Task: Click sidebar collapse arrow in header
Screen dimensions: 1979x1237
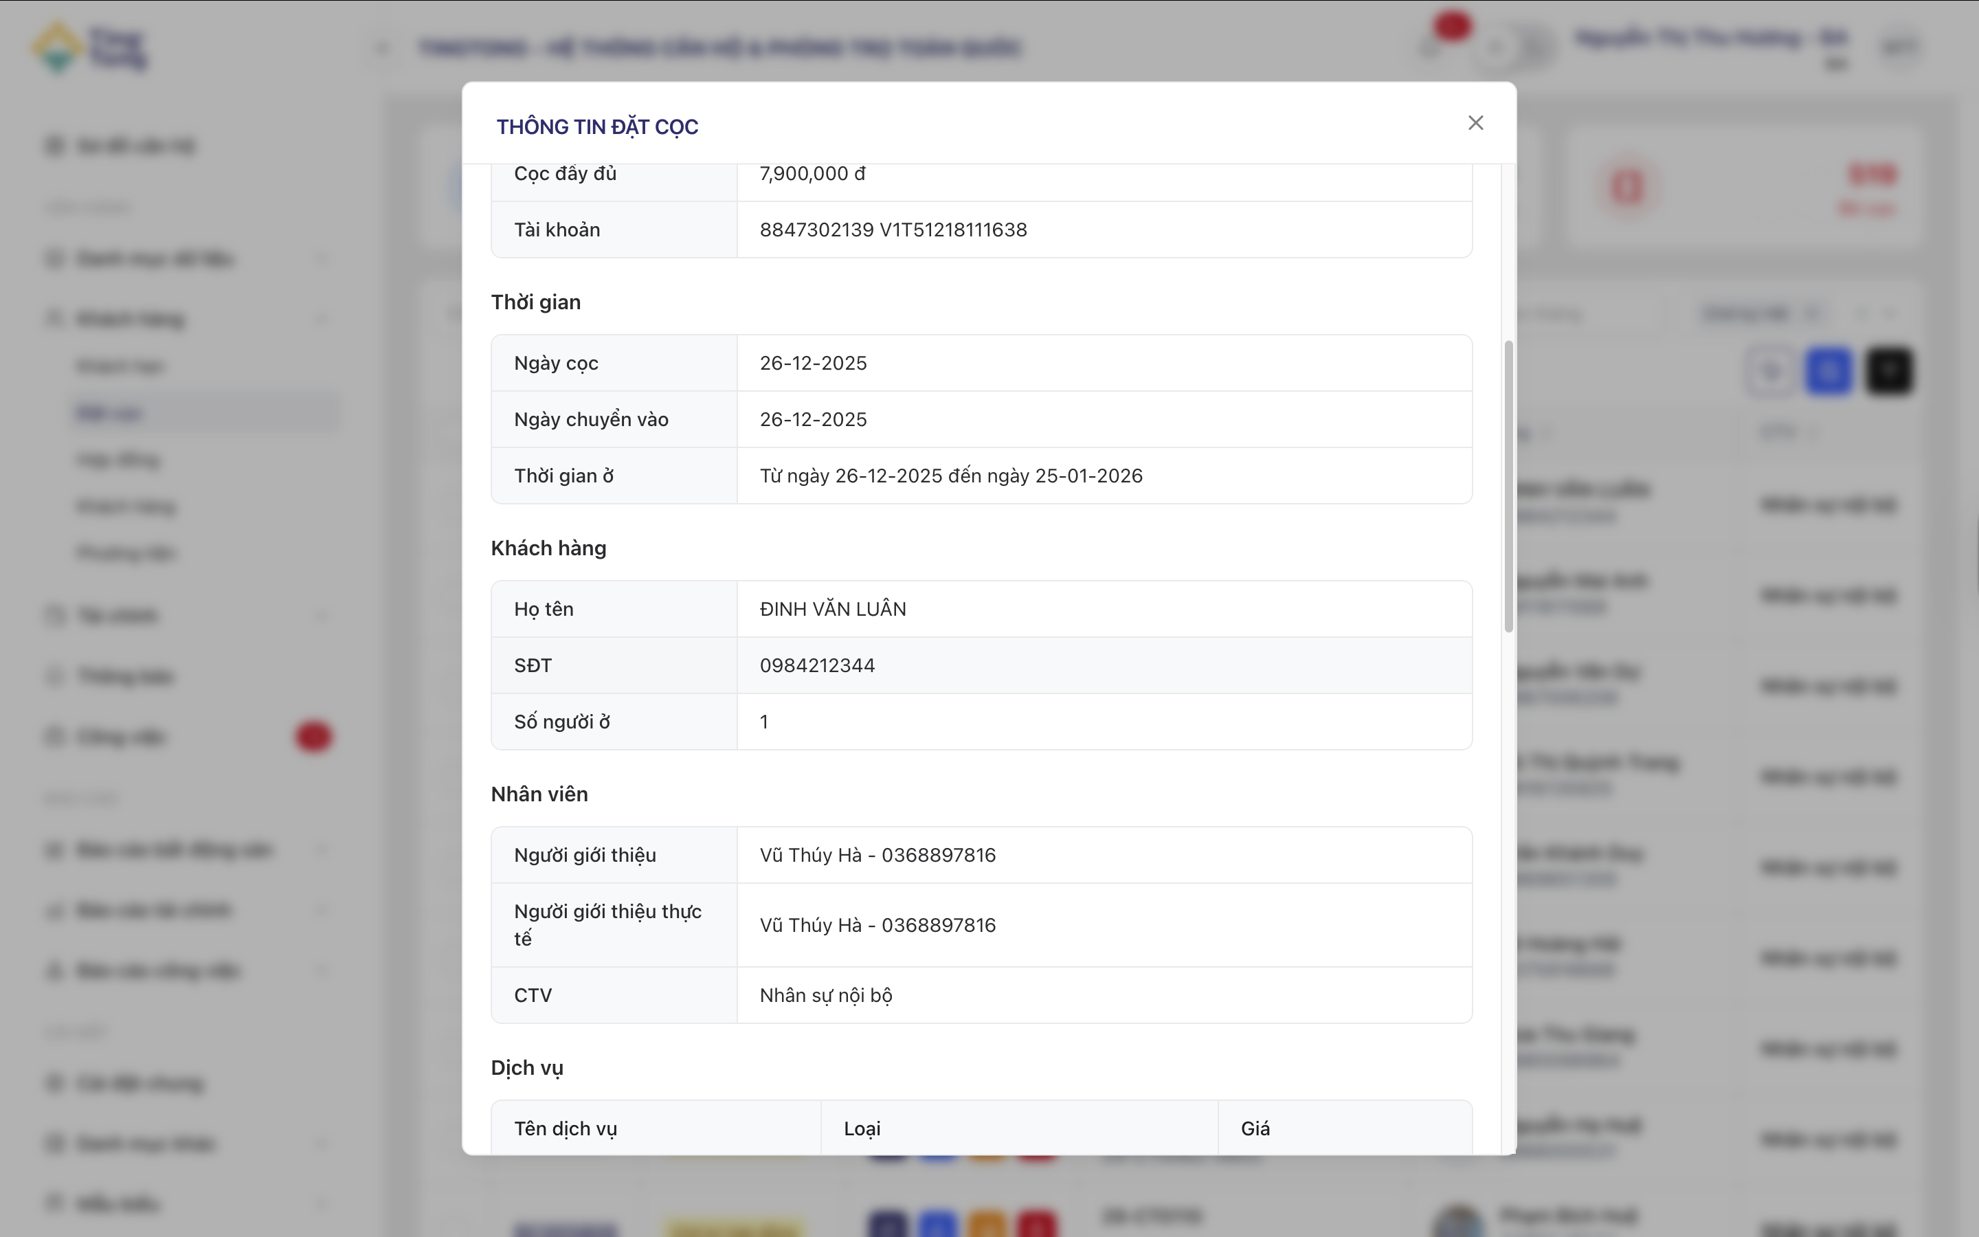Action: (383, 48)
